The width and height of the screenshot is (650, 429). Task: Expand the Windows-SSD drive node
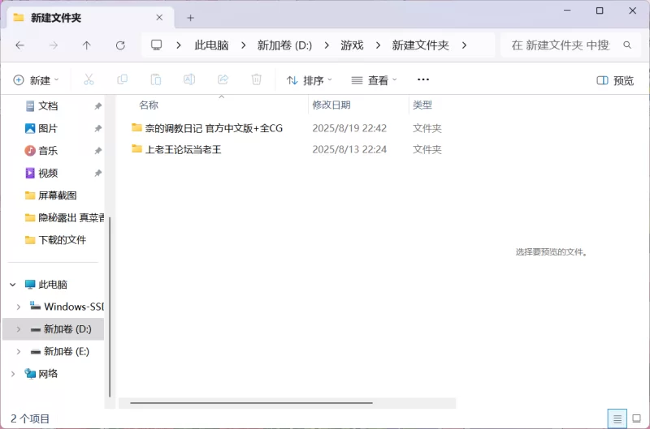pyautogui.click(x=19, y=307)
